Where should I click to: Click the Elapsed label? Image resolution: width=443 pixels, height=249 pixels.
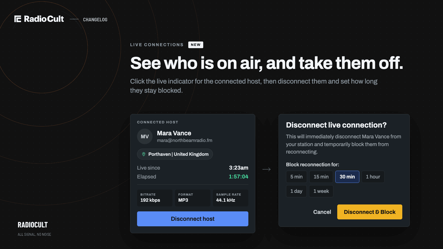click(x=146, y=177)
